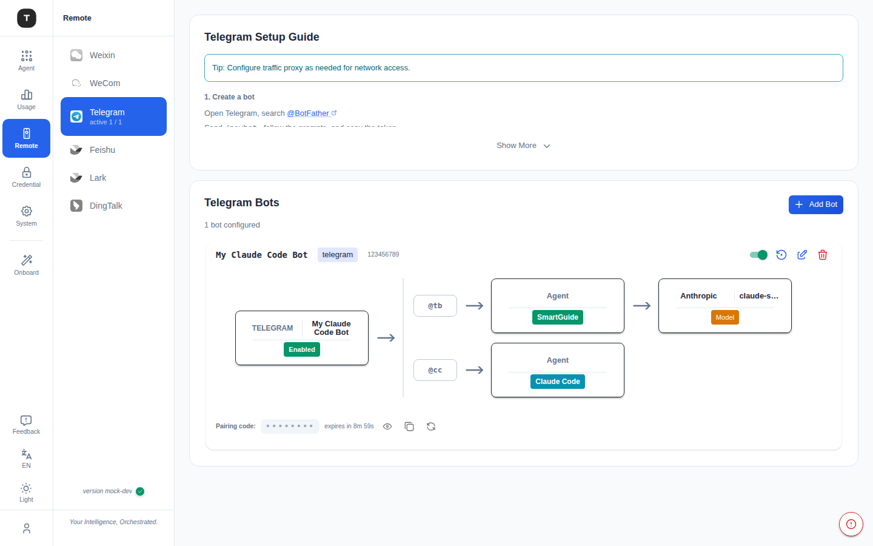Select the WeCom channel
The width and height of the screenshot is (873, 546).
[114, 83]
